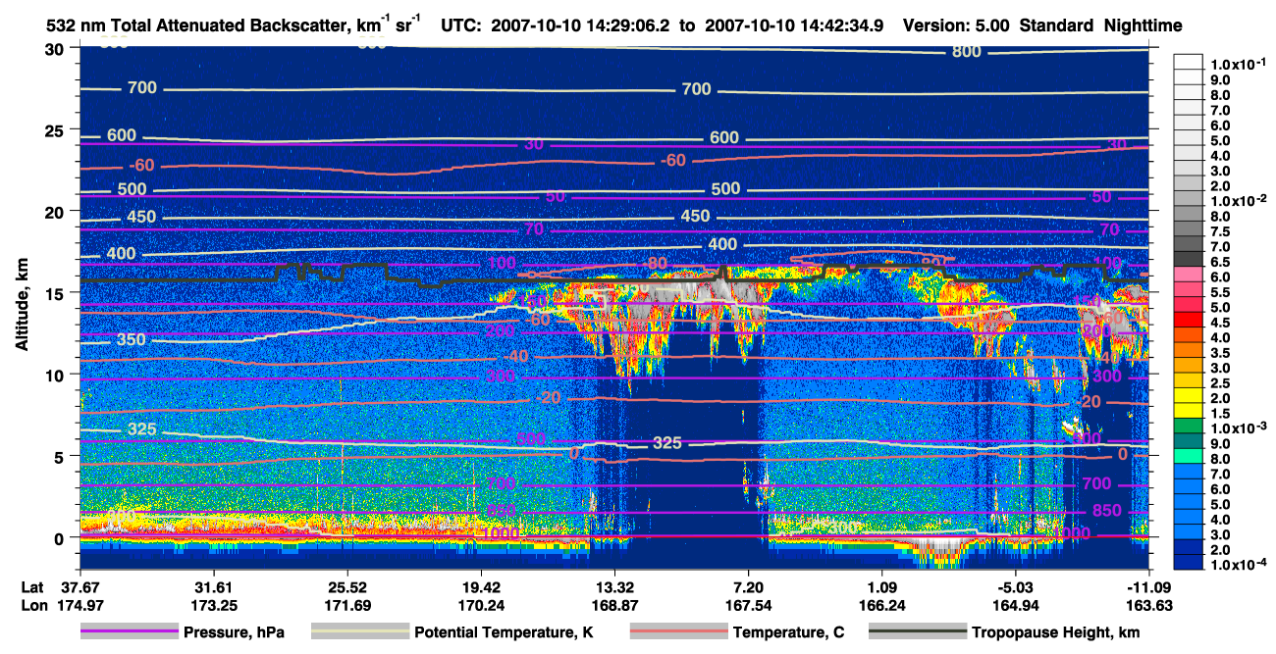The image size is (1276, 654).
Task: Click longitude value '167.54'
Action: pos(749,606)
